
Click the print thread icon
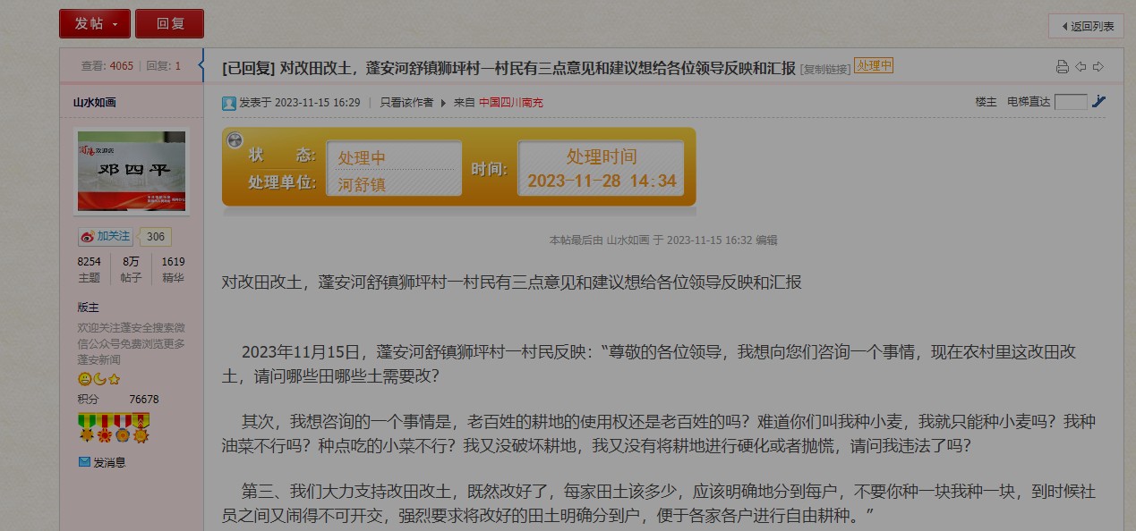[x=1062, y=67]
